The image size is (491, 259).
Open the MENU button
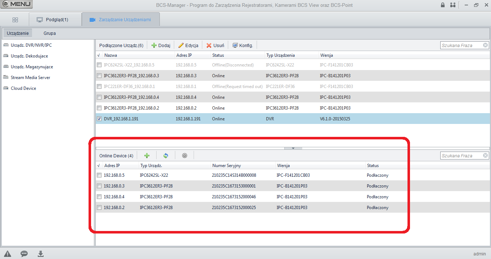click(17, 5)
